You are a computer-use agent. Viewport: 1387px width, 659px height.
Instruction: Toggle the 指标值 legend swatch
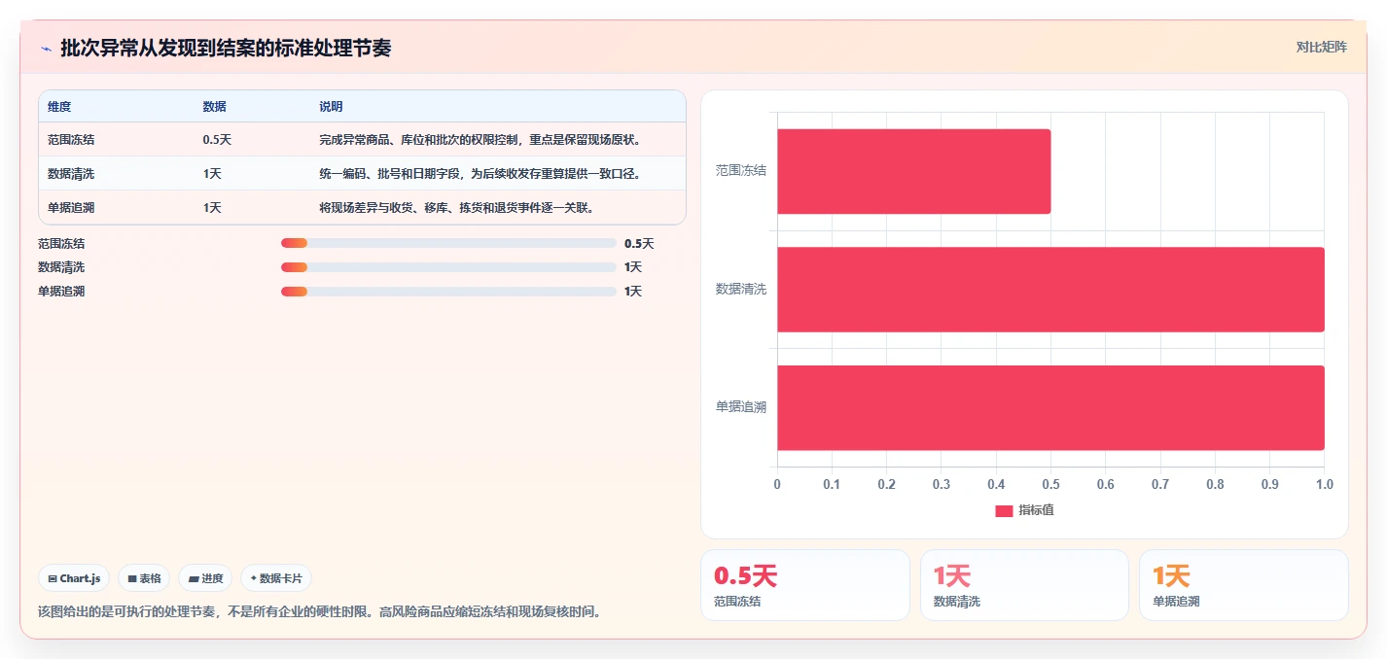click(x=1004, y=510)
